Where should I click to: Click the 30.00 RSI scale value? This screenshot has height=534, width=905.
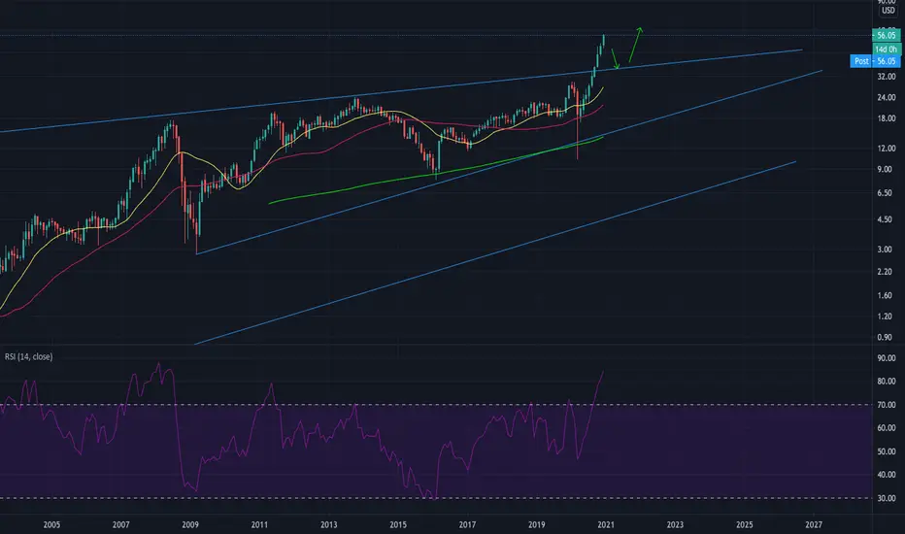point(887,498)
